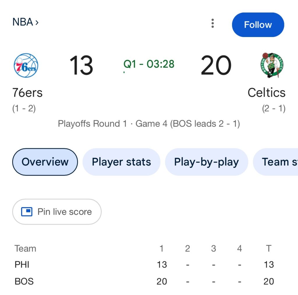
Task: Open the Play-by-play tab
Action: click(x=206, y=162)
